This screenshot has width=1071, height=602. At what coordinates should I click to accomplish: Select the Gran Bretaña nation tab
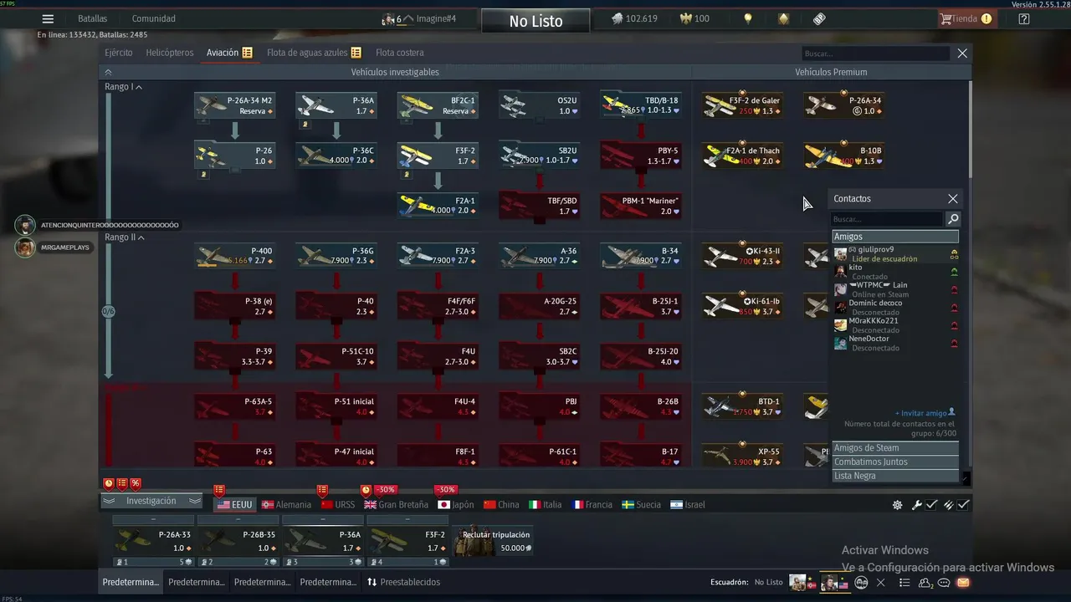click(396, 505)
